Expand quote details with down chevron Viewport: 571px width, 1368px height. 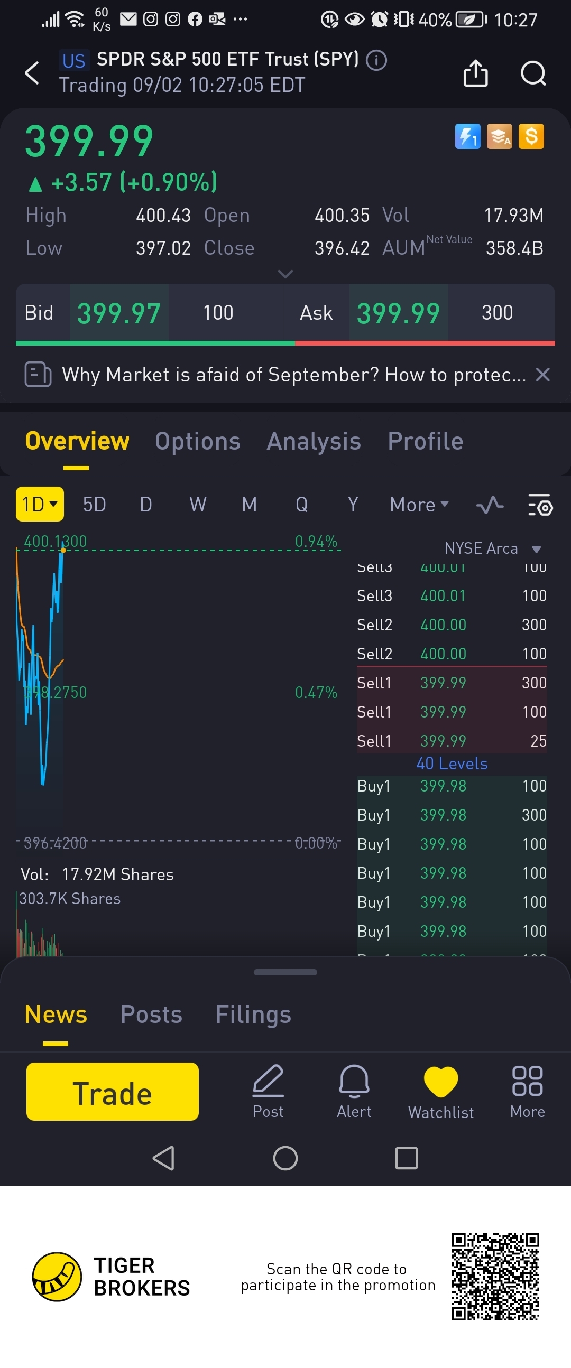(x=285, y=274)
